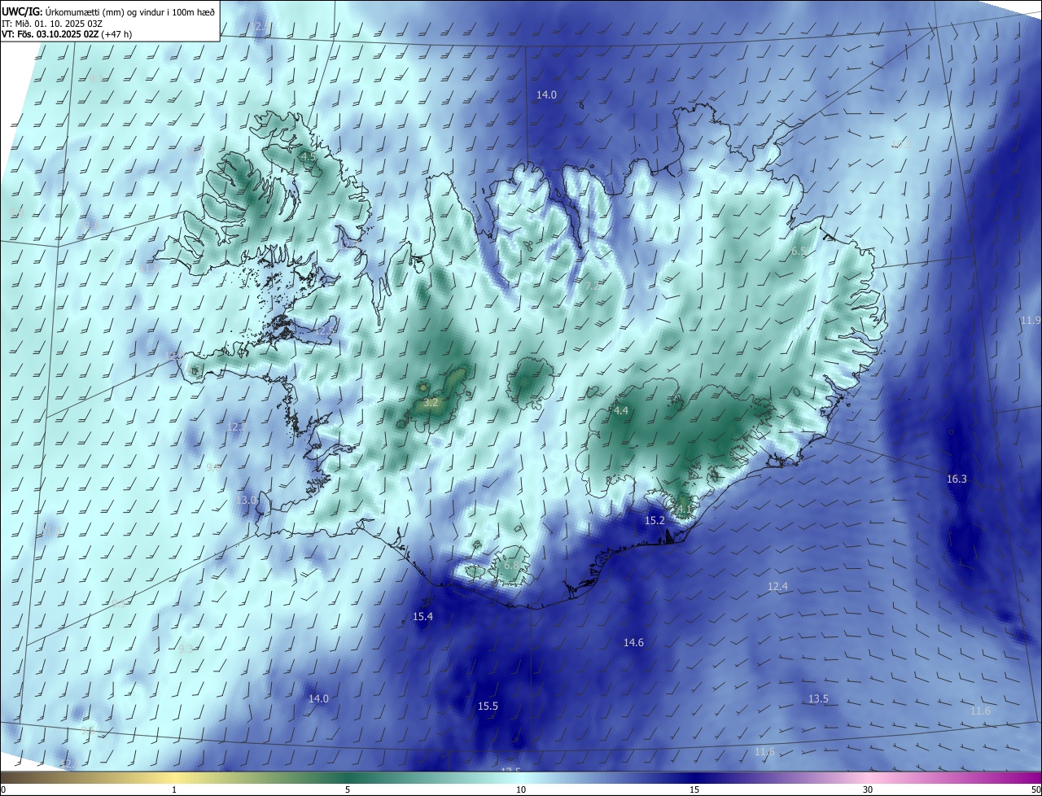This screenshot has height=796, width=1042.
Task: Click the color scale tick labeled 15
Action: pos(694,789)
